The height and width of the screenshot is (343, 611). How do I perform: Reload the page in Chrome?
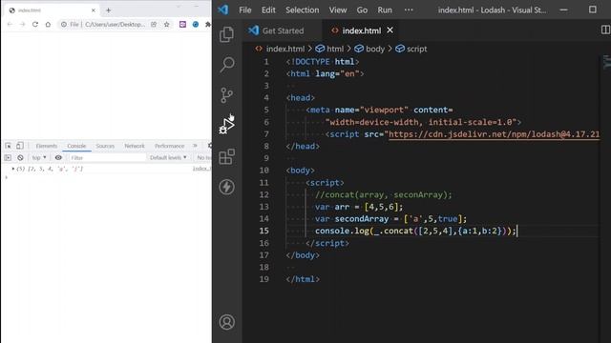tap(35, 24)
